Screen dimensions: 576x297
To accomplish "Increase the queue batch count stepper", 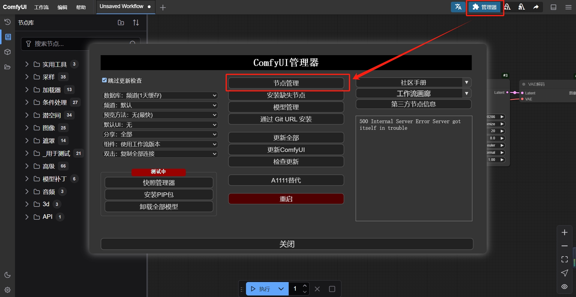I will coord(305,286).
